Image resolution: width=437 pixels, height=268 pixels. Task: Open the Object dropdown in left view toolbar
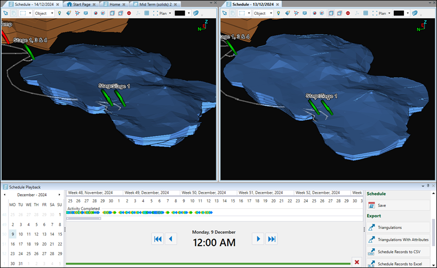point(44,13)
